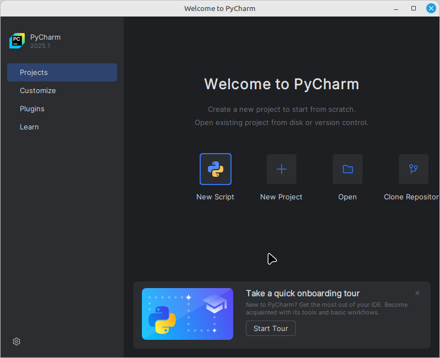Click the 'Take a quick onboarding tour' heading
440x358 pixels.
[303, 294]
